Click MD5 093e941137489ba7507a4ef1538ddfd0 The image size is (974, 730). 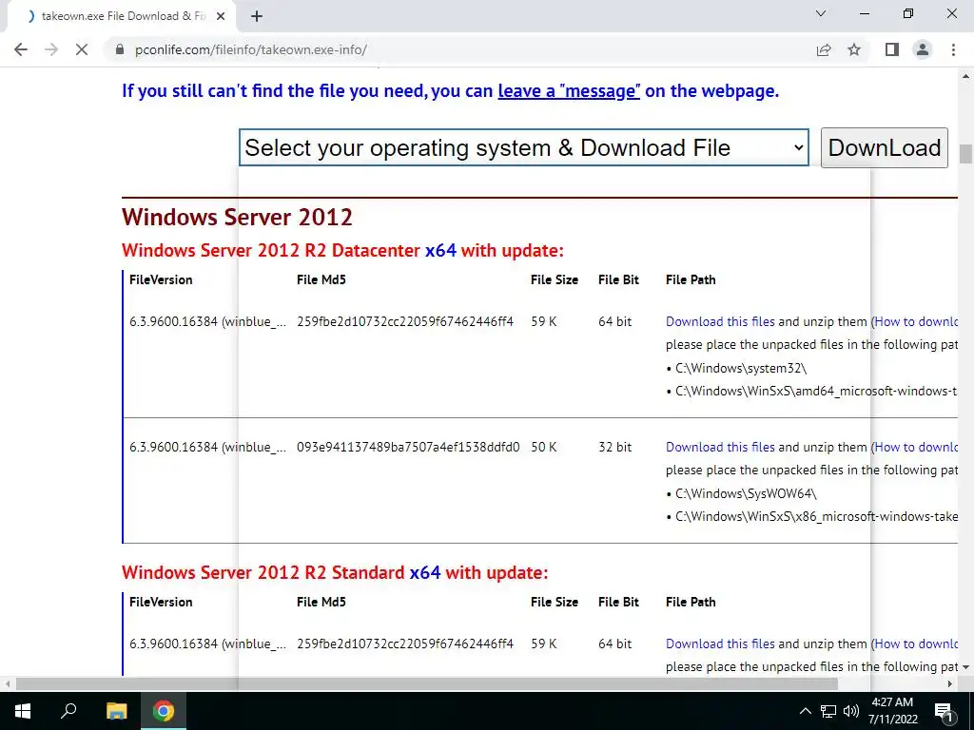[408, 447]
